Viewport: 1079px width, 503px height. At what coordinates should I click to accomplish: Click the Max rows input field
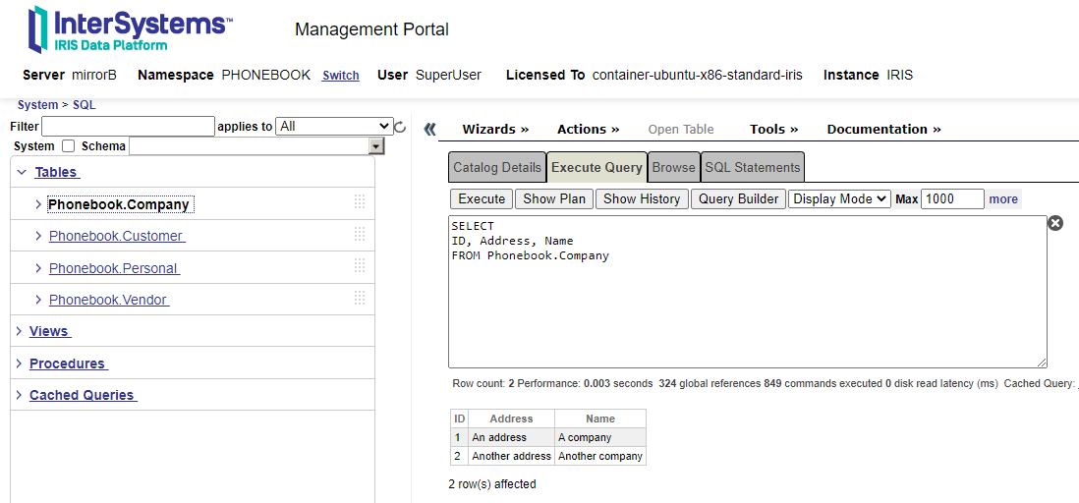tap(951, 198)
